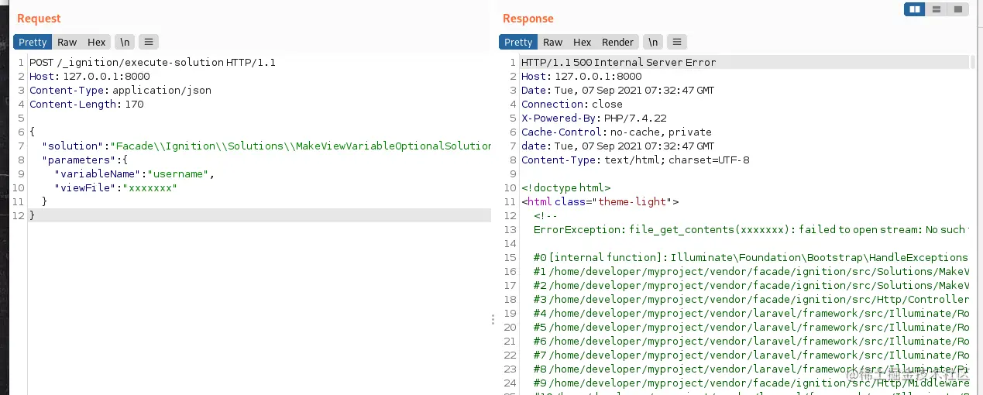The image size is (983, 395).
Task: Click Content-Length: 170 header line
Action: coord(87,105)
